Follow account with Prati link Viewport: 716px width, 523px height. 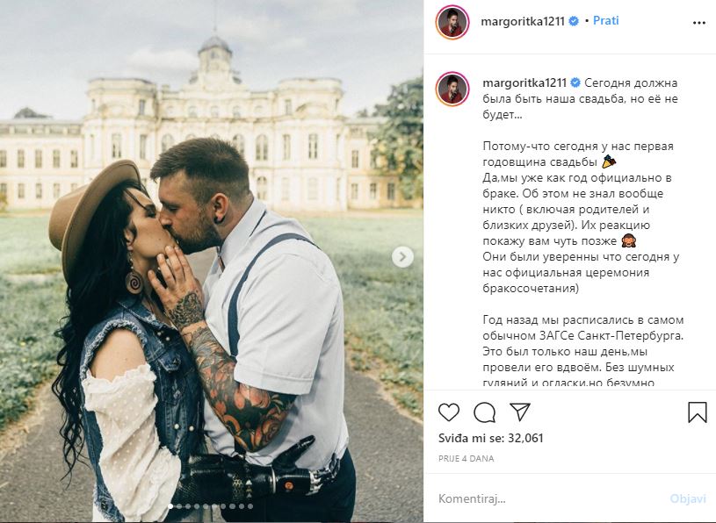tap(606, 20)
